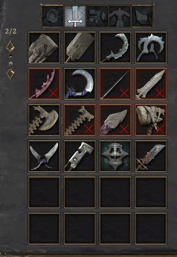Select the crescent sickle with purple wrap
This screenshot has height=257, width=177.
(80, 84)
